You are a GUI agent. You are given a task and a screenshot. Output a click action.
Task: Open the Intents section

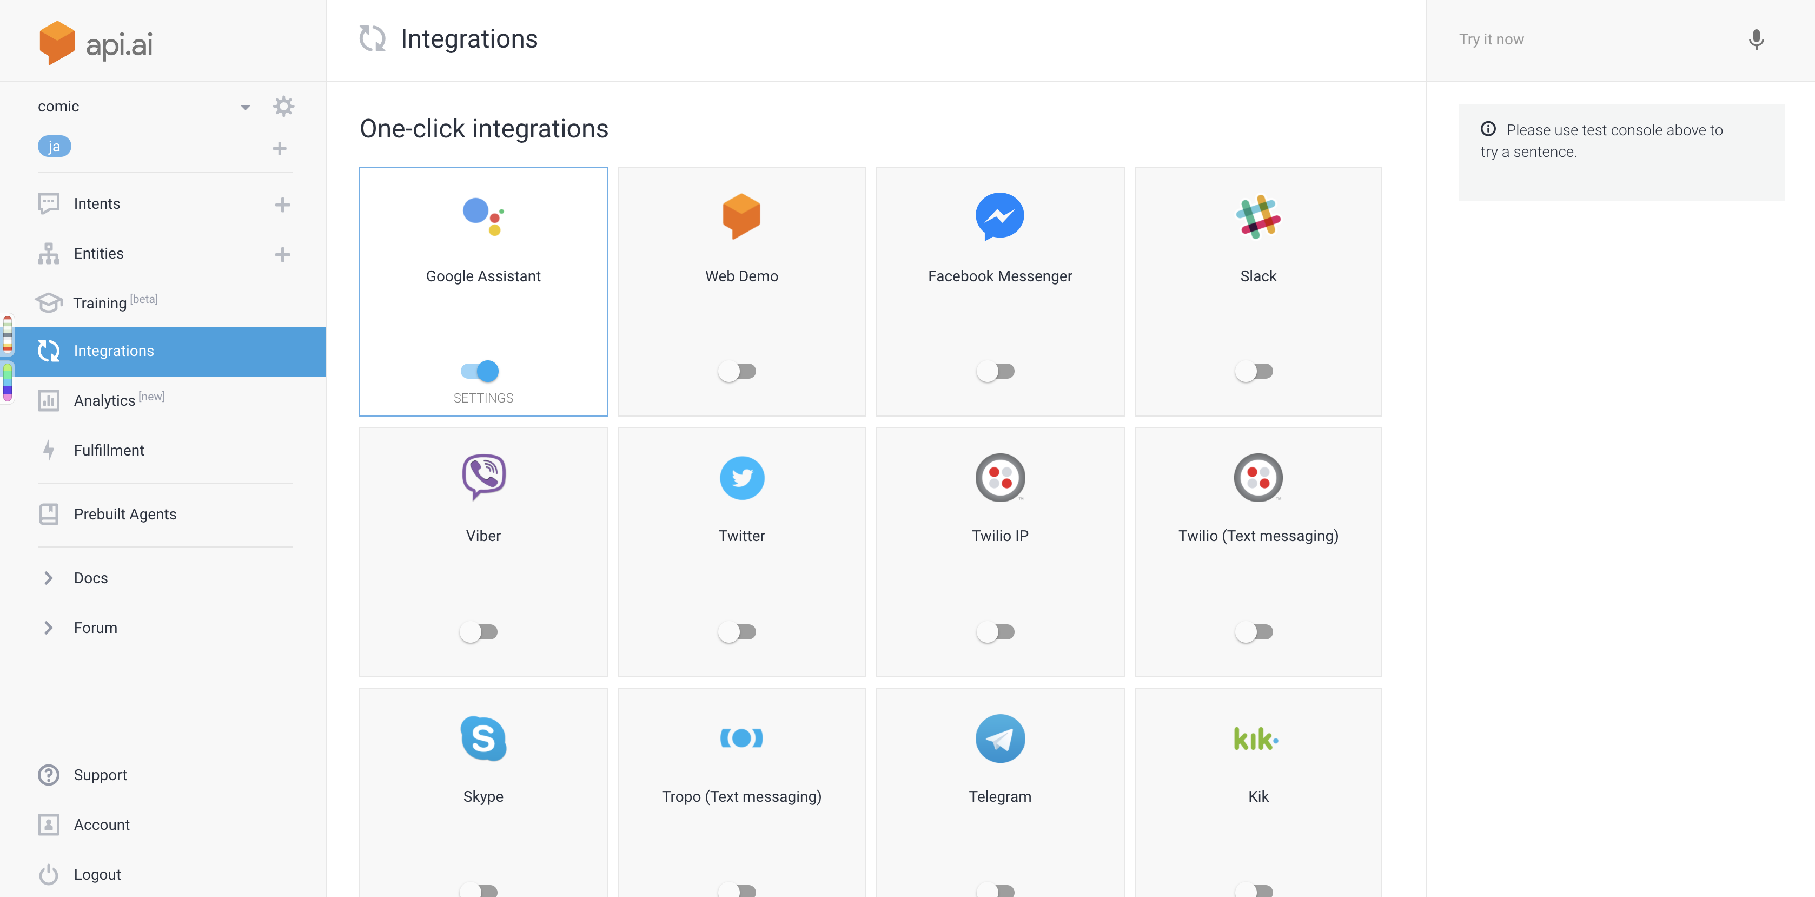tap(96, 203)
